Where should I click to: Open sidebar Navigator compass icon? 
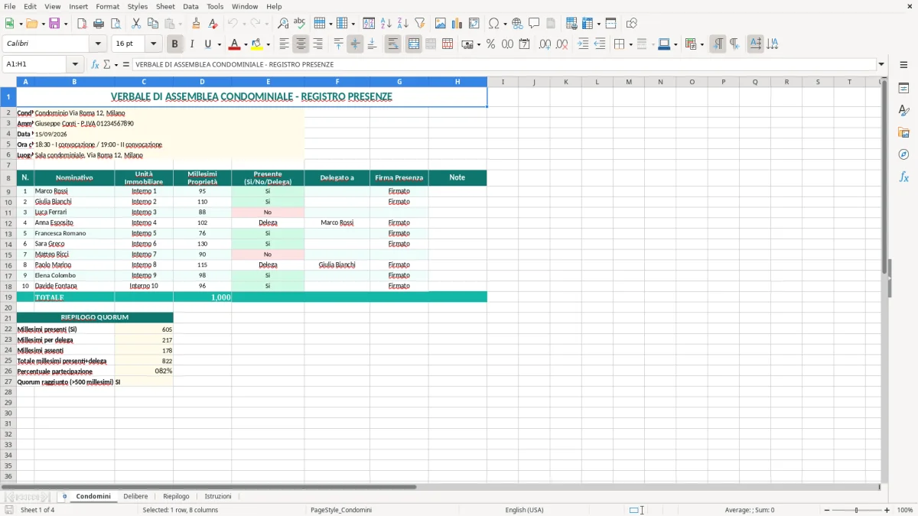[x=903, y=154]
